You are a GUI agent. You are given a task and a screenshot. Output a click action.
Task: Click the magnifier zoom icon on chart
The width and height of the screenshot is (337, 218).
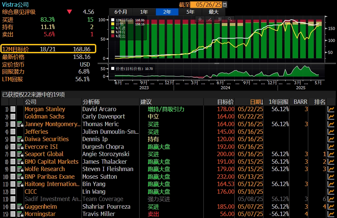[230, 19]
